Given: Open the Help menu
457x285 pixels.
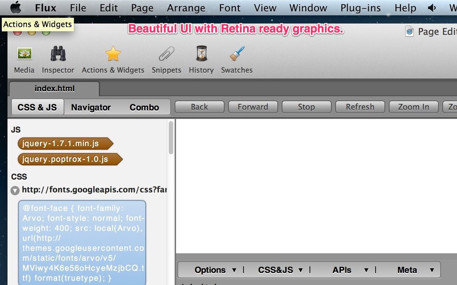Looking at the screenshot, I should coord(405,8).
